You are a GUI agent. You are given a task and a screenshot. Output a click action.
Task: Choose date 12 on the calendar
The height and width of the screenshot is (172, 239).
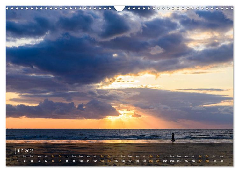[x=95, y=161]
